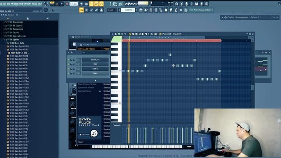Click the master volume knob near menu bar
The image size is (281, 158).
click(46, 4)
